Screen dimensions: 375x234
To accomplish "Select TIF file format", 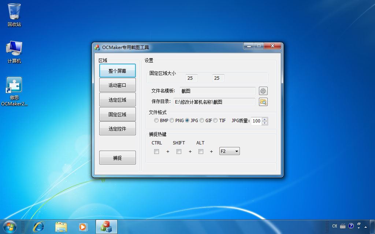I will 215,121.
